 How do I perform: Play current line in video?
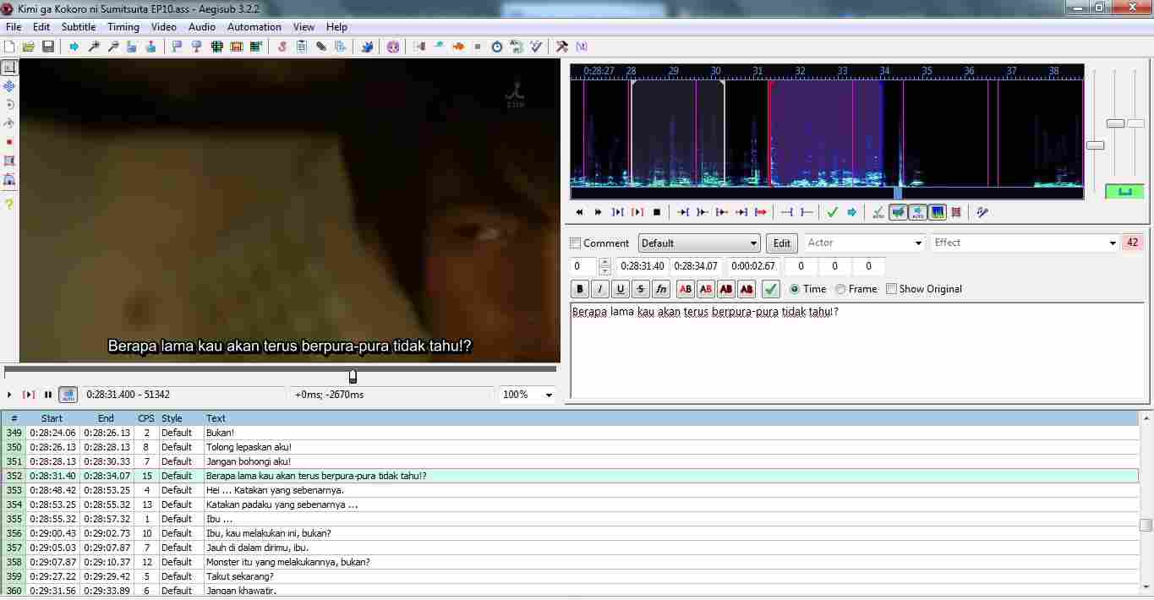click(29, 395)
